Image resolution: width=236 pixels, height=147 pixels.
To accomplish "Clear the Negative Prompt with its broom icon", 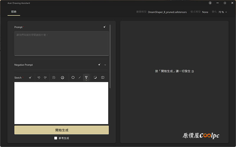I will (99, 65).
